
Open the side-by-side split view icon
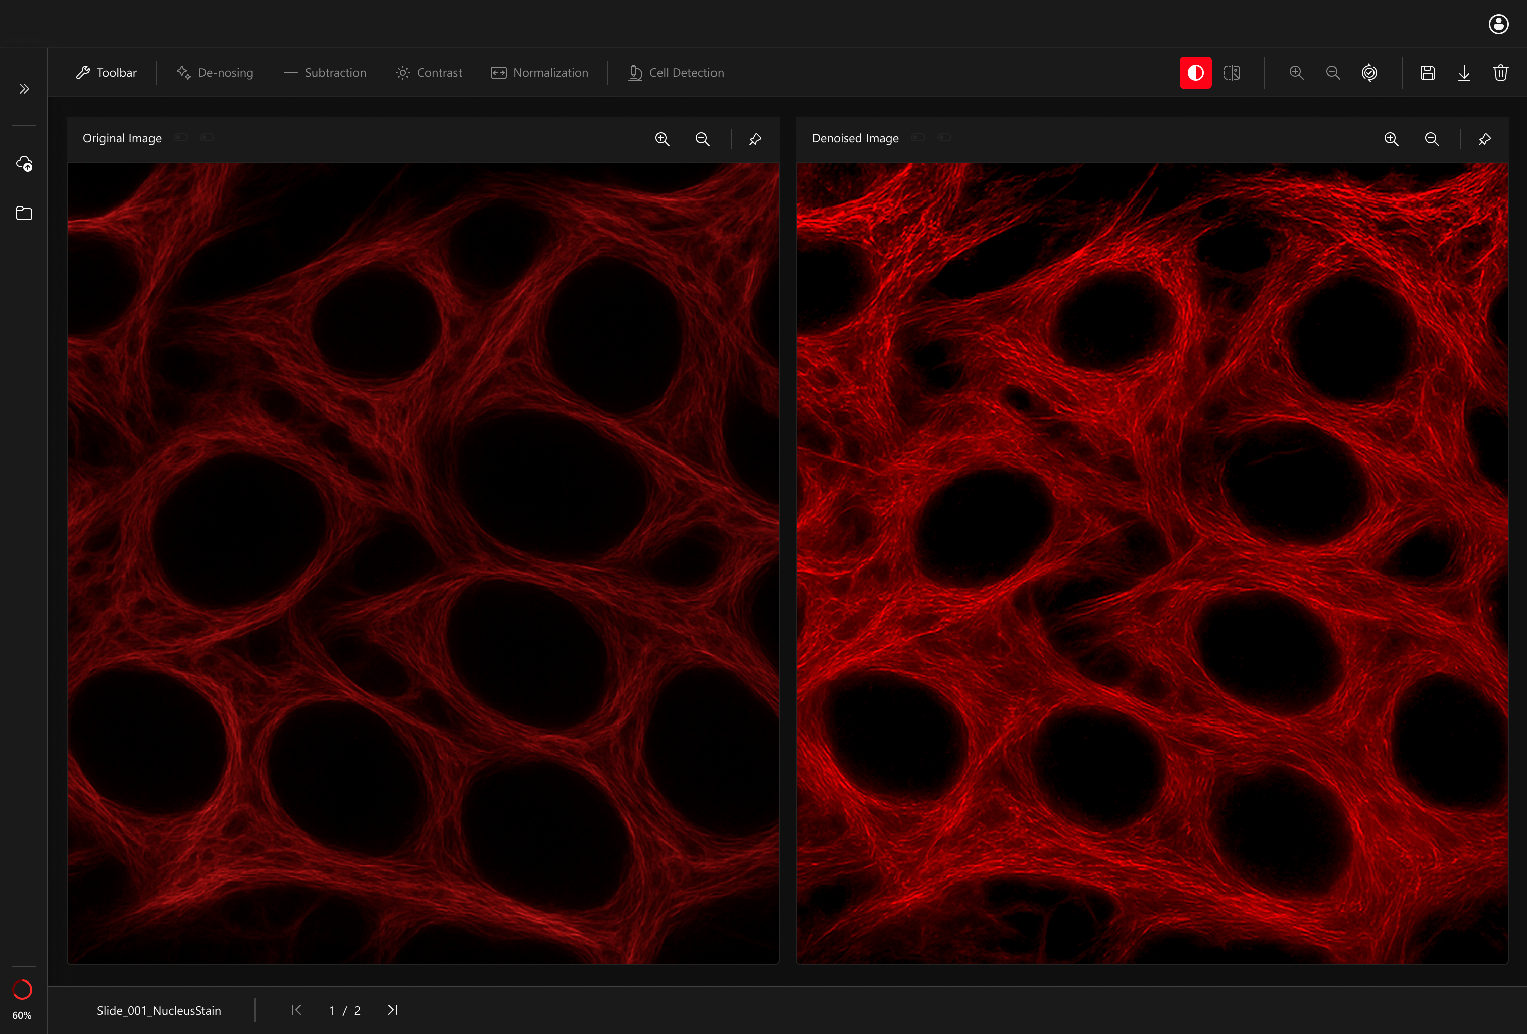pos(1232,72)
